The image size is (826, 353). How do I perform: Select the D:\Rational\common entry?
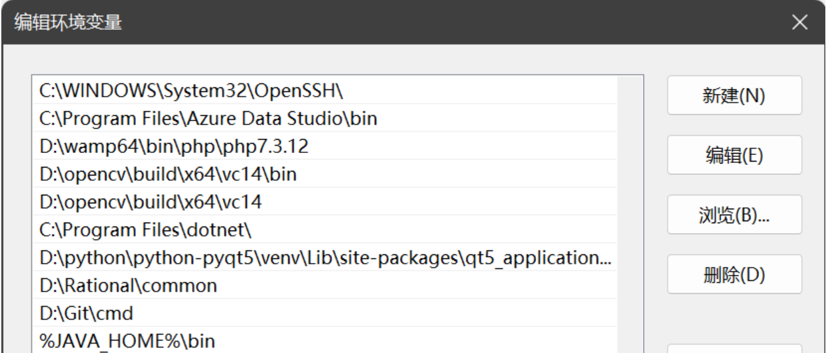(x=128, y=285)
